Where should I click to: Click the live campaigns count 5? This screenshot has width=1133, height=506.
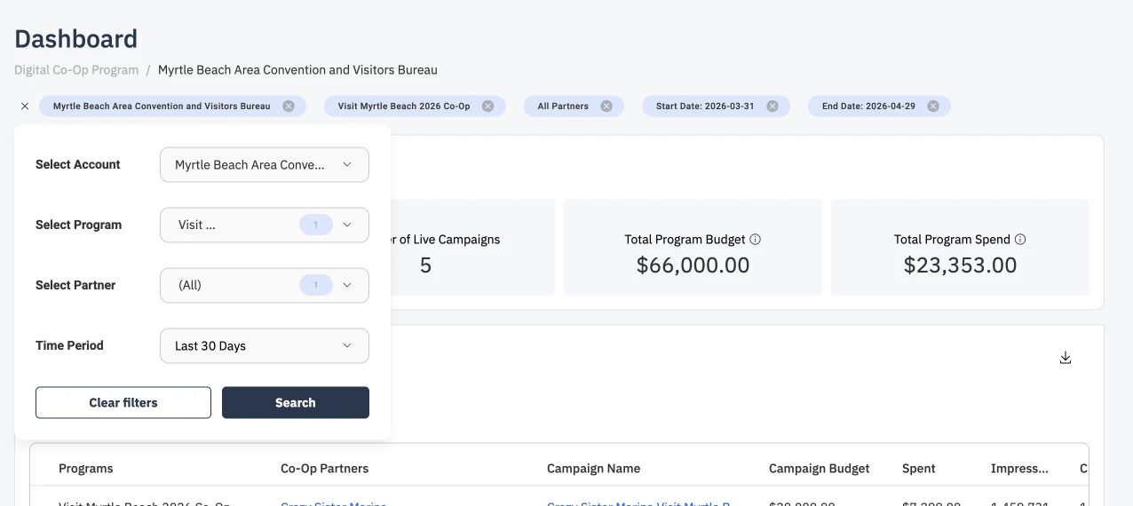[425, 265]
